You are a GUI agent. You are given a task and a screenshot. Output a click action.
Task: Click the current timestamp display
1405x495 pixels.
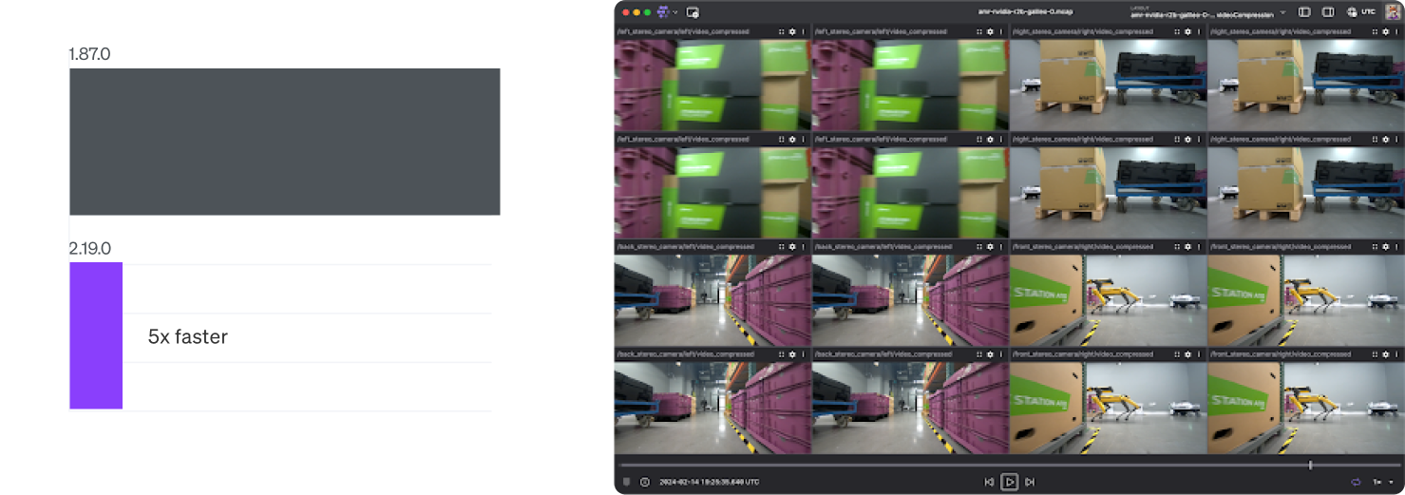[x=709, y=482]
